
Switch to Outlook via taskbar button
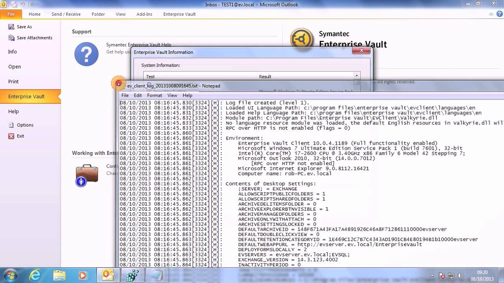click(108, 275)
